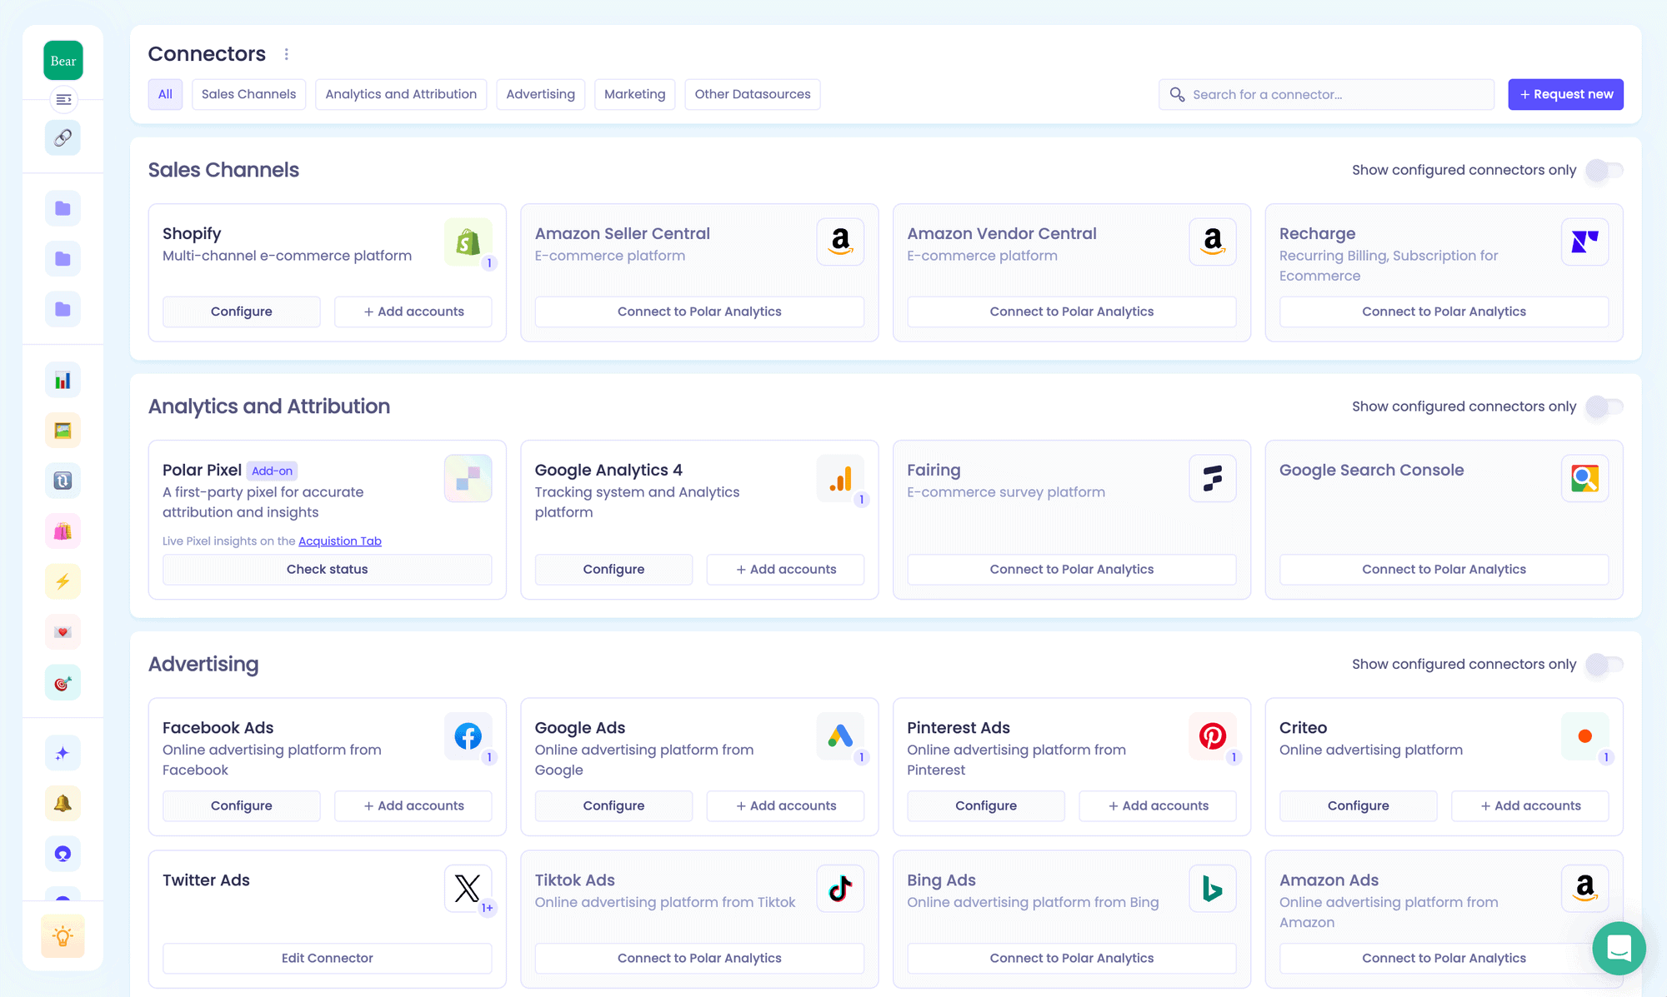Select the sparkles icon in the sidebar

63,752
